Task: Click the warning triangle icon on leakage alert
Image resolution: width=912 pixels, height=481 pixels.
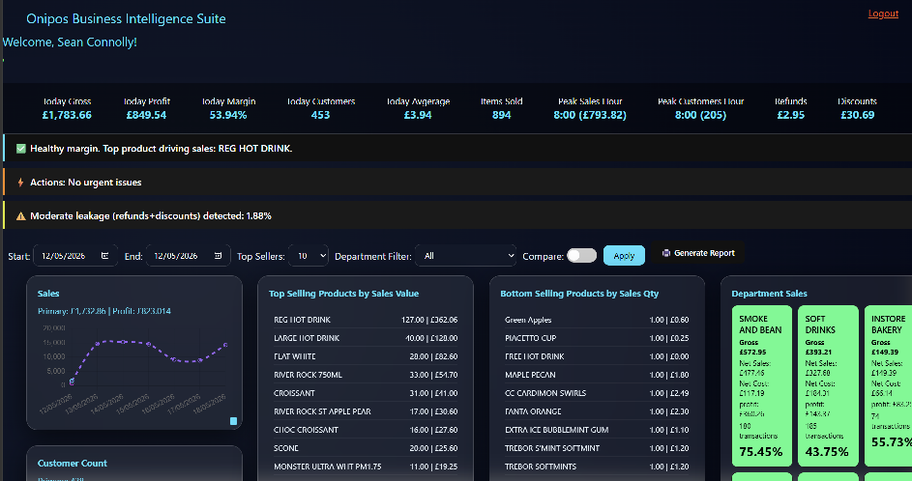Action: coord(21,216)
